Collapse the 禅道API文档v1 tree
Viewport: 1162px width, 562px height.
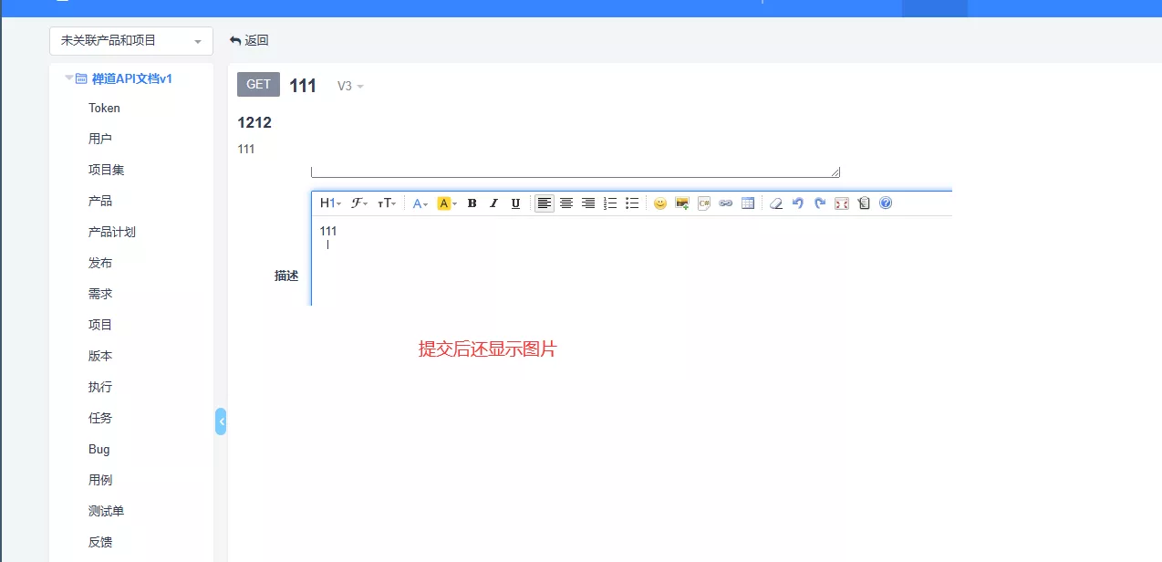click(68, 78)
